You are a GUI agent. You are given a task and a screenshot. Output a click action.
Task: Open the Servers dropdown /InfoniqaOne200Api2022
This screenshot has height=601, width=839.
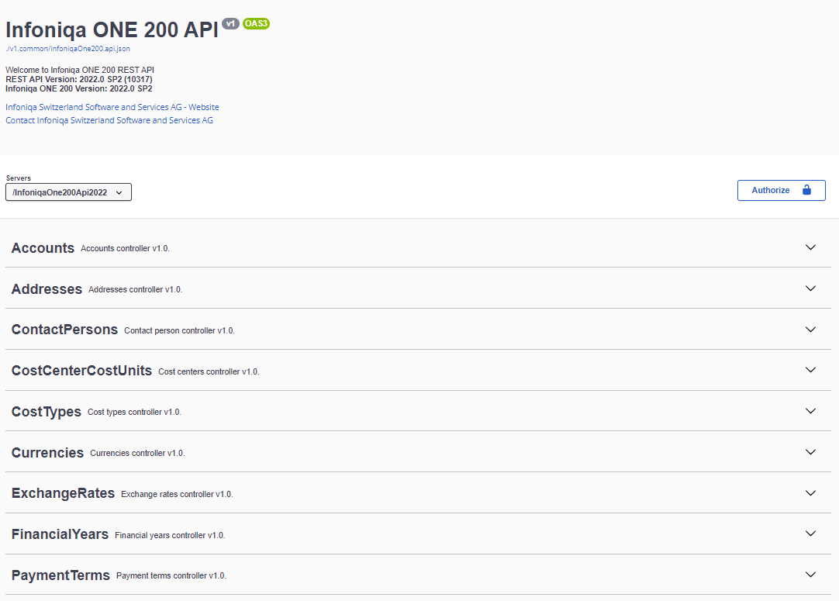coord(68,192)
